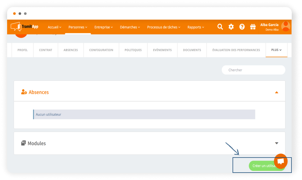Expand the Modules section arrow
This screenshot has height=180, width=302.
pyautogui.click(x=276, y=143)
